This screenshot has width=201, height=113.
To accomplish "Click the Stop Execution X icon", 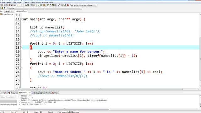I will 62,5.
